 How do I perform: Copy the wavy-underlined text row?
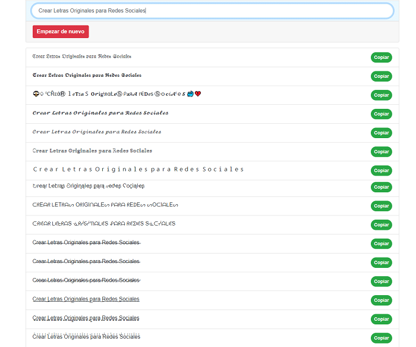click(381, 319)
